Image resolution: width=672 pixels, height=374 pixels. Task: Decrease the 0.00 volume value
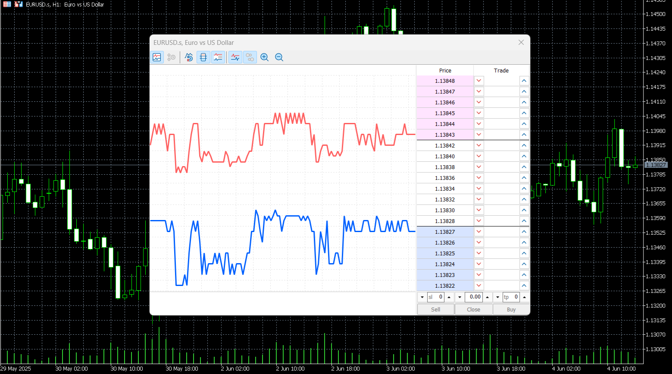(460, 297)
